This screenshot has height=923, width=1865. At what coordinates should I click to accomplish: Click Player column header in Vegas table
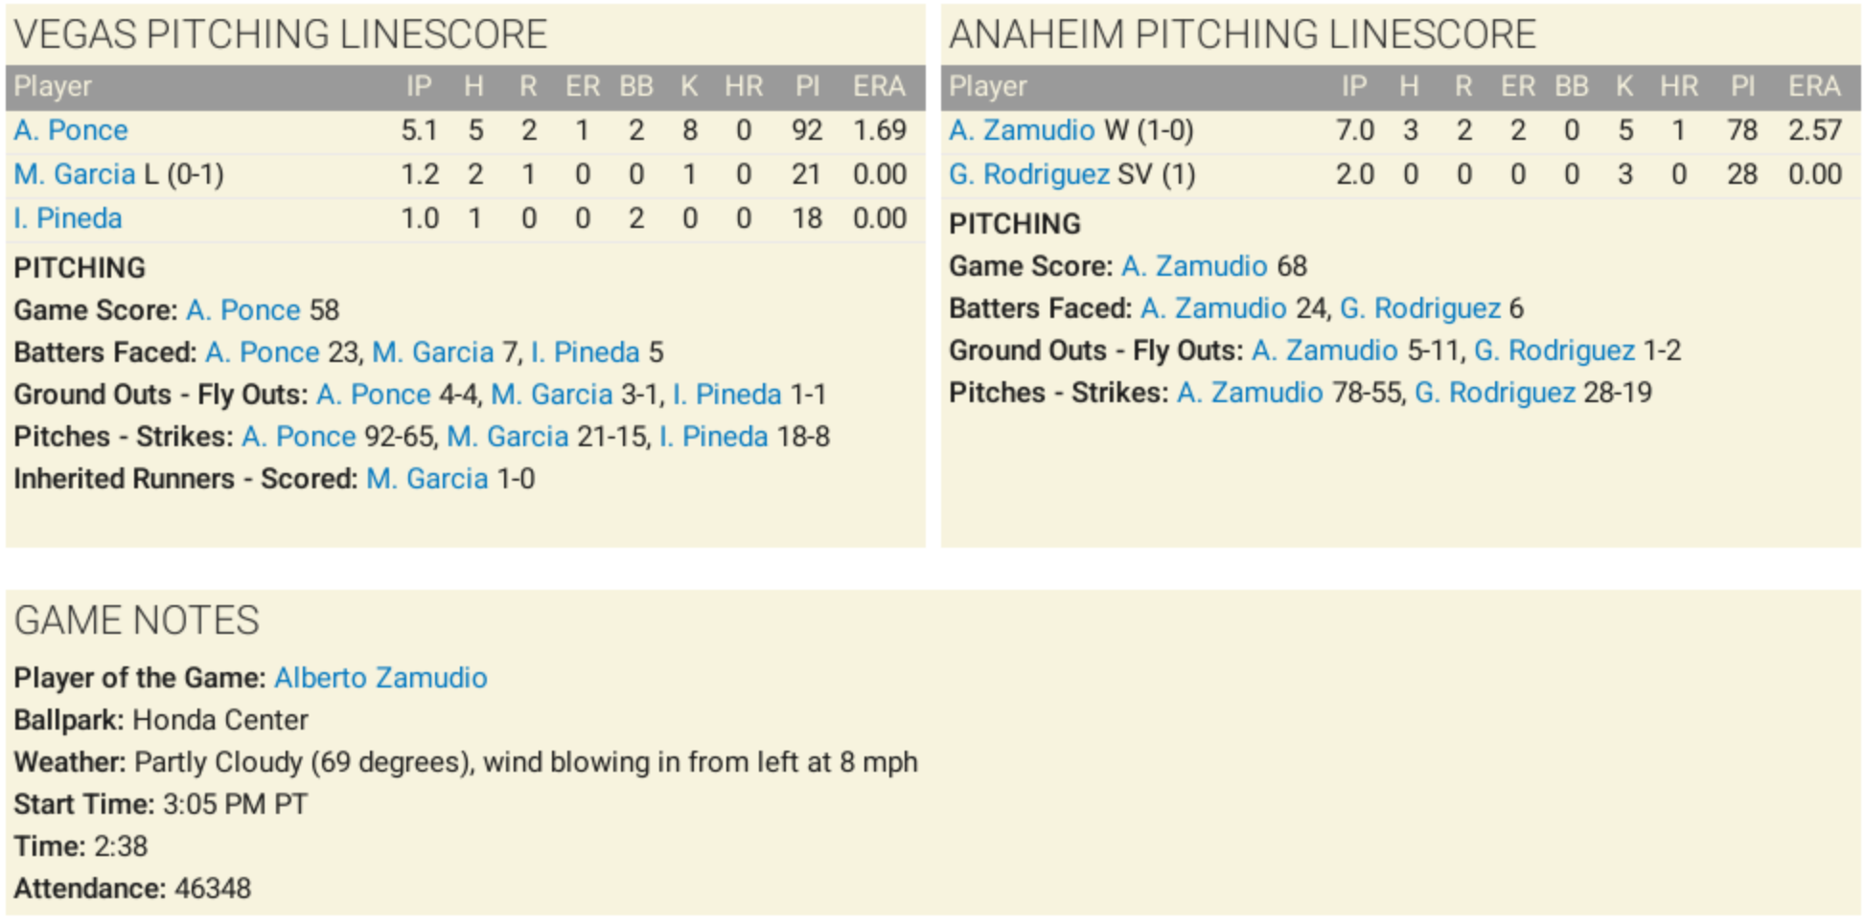53,87
